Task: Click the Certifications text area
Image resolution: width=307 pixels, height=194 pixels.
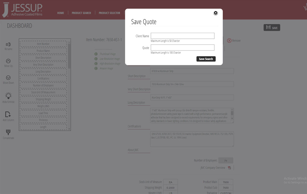Action: coord(192,139)
